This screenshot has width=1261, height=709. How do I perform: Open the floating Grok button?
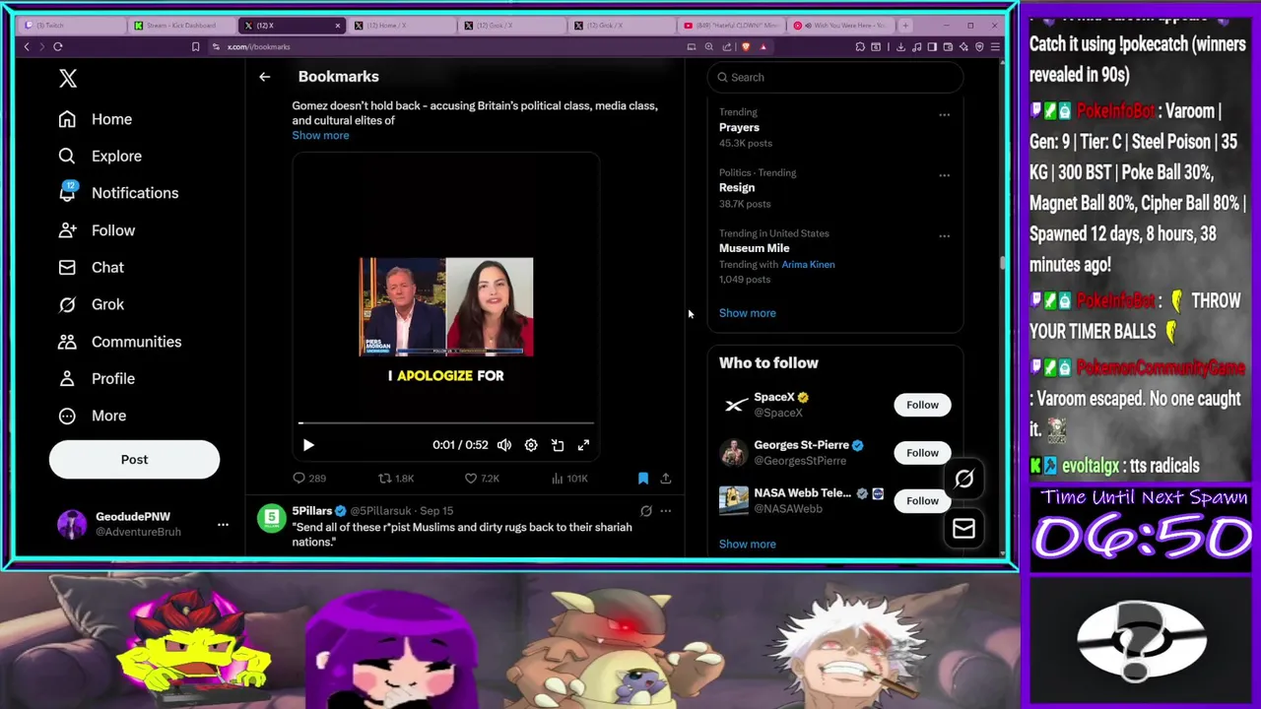point(963,479)
